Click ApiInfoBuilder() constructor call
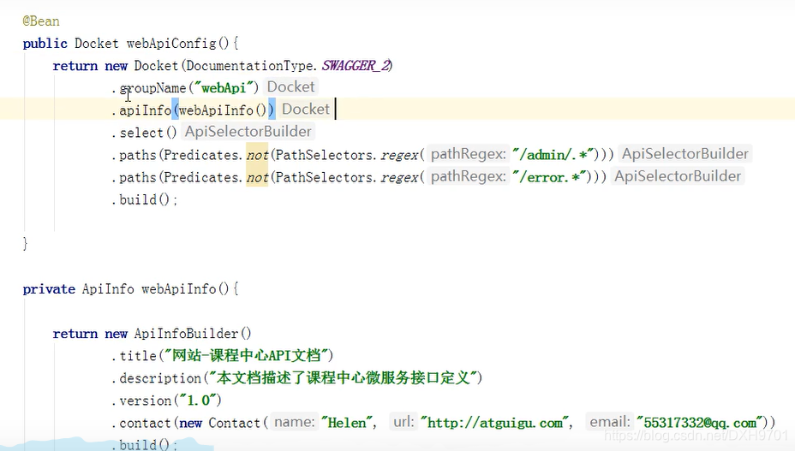This screenshot has width=795, height=451. (193, 334)
